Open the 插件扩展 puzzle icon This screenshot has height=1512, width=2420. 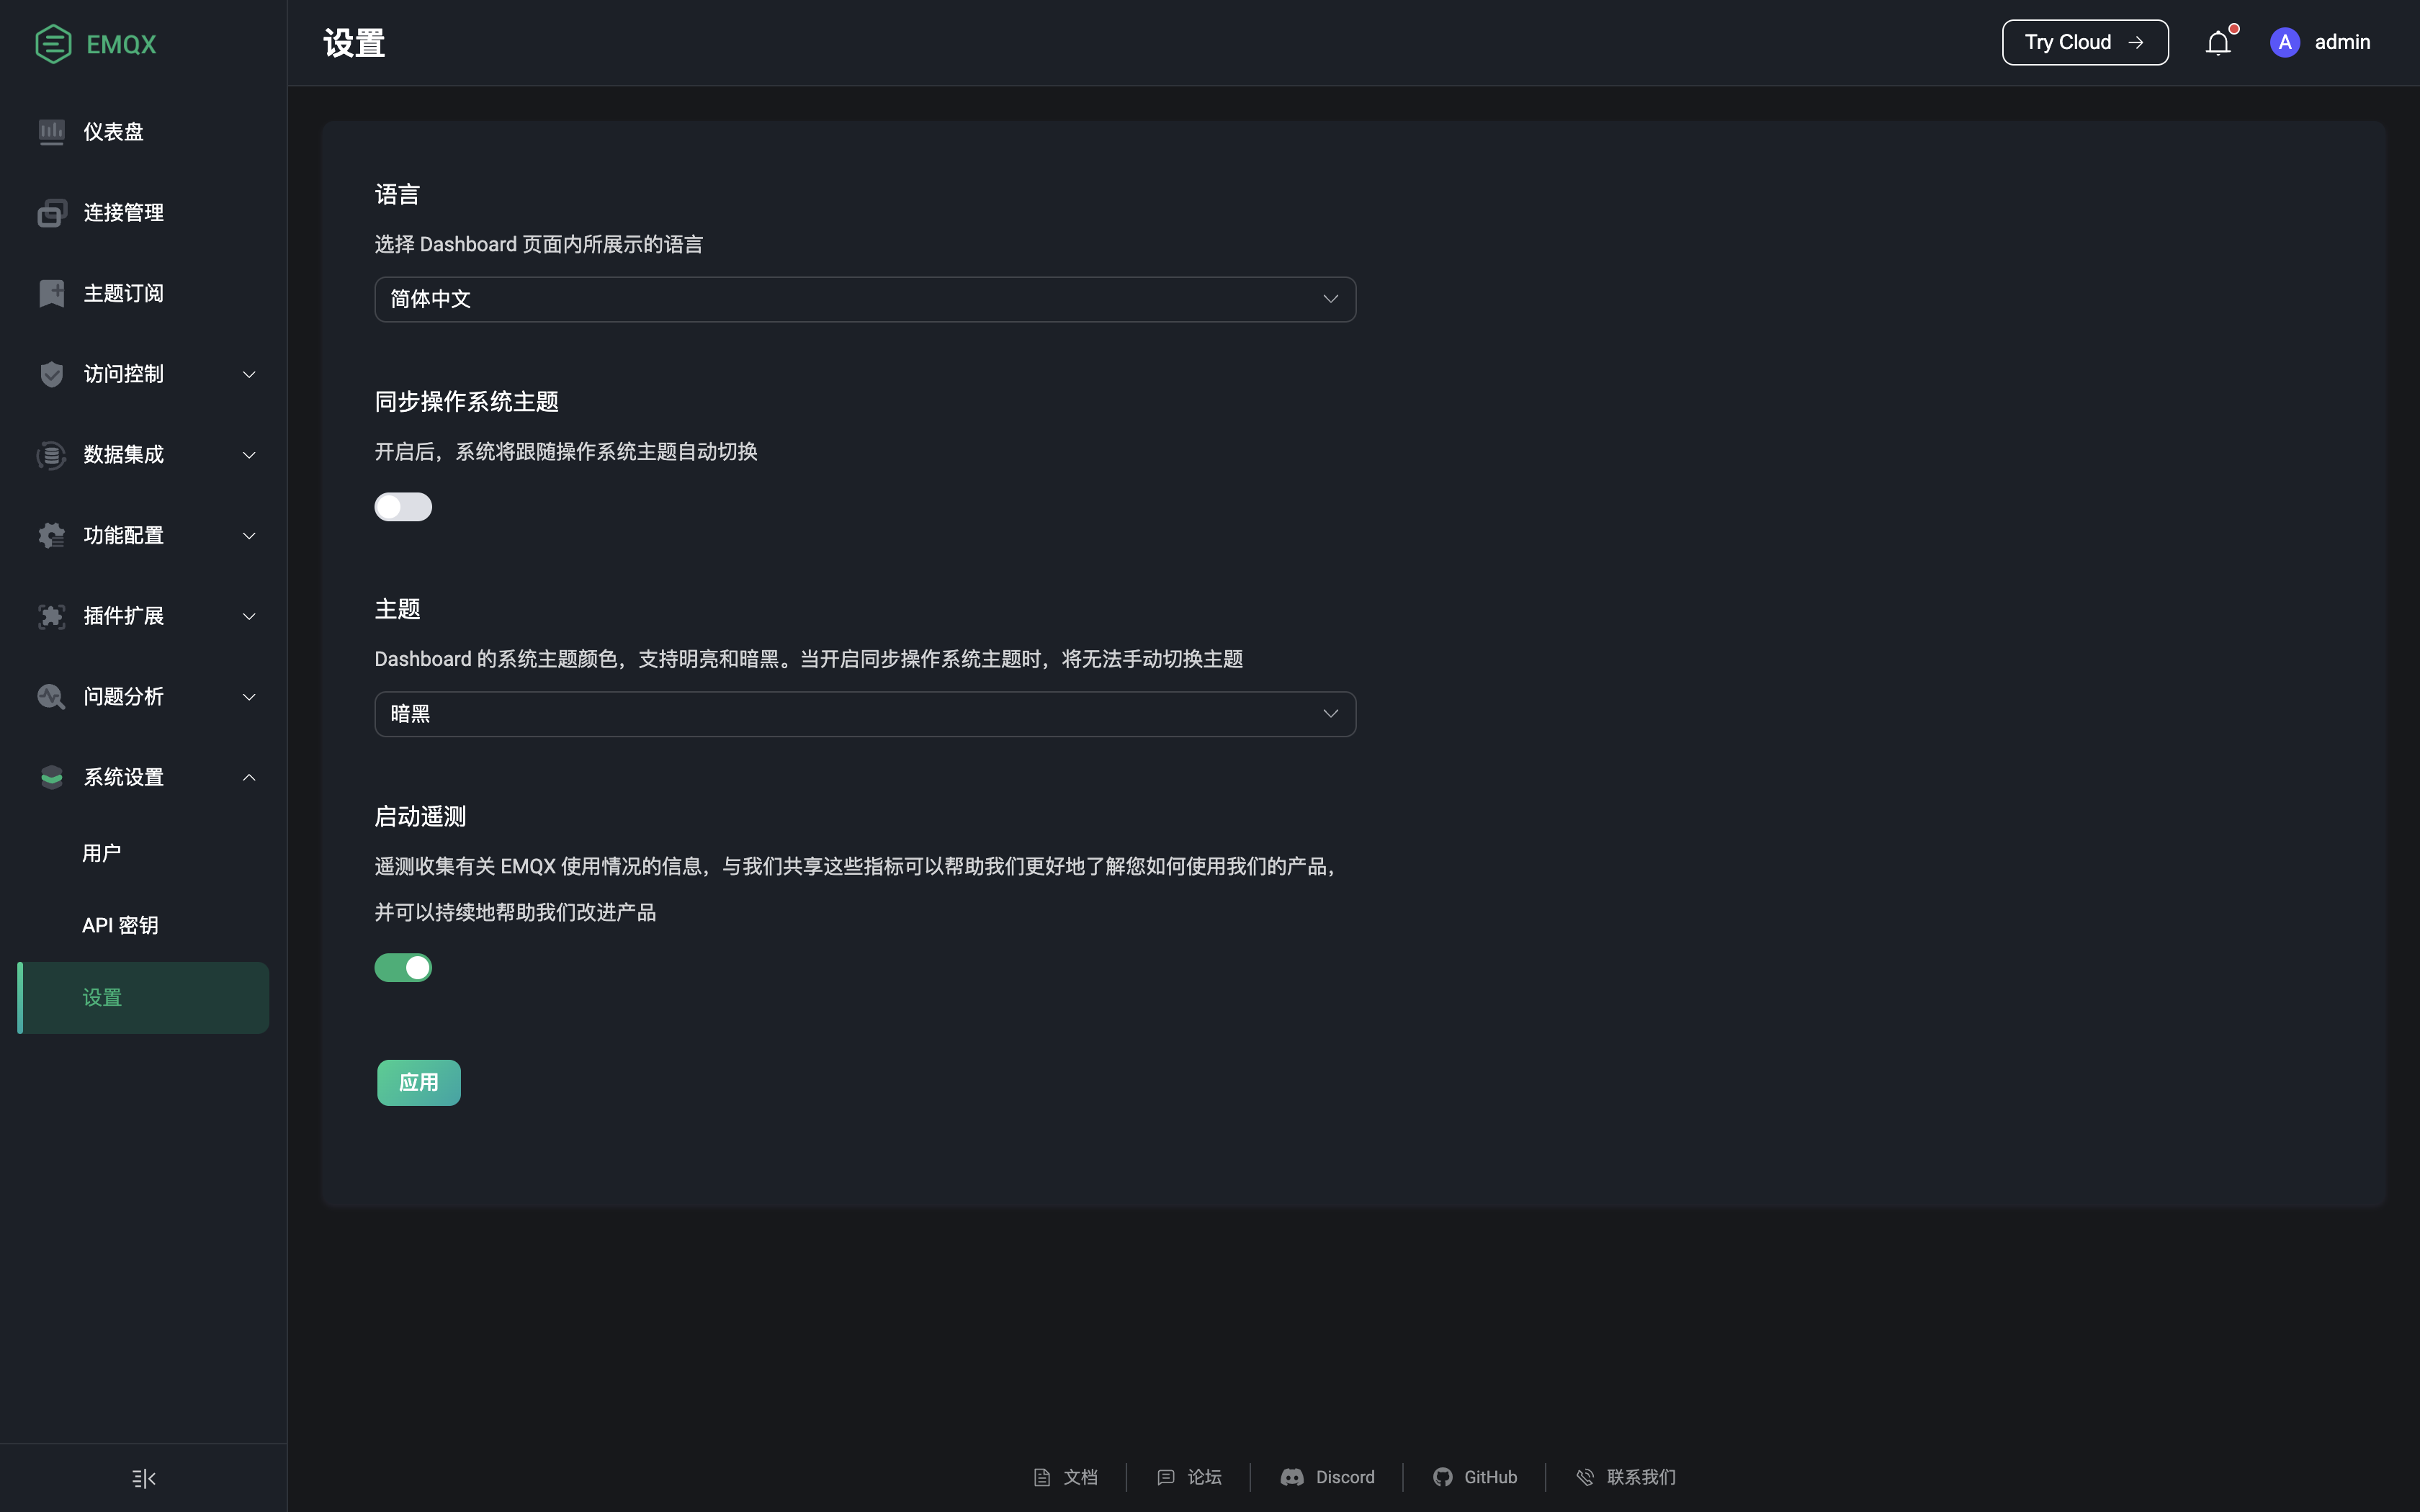click(52, 616)
